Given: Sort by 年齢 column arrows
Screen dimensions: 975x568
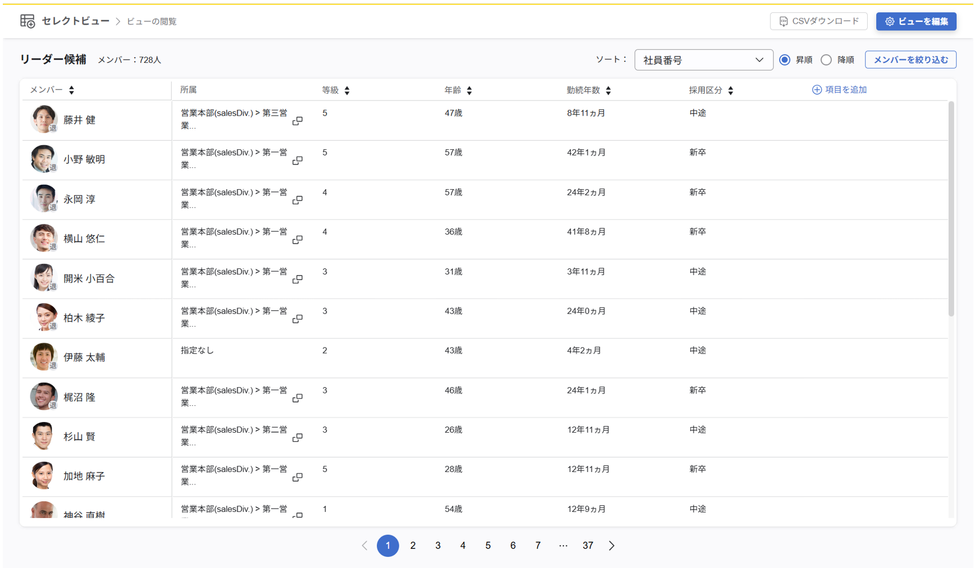Looking at the screenshot, I should pos(470,90).
